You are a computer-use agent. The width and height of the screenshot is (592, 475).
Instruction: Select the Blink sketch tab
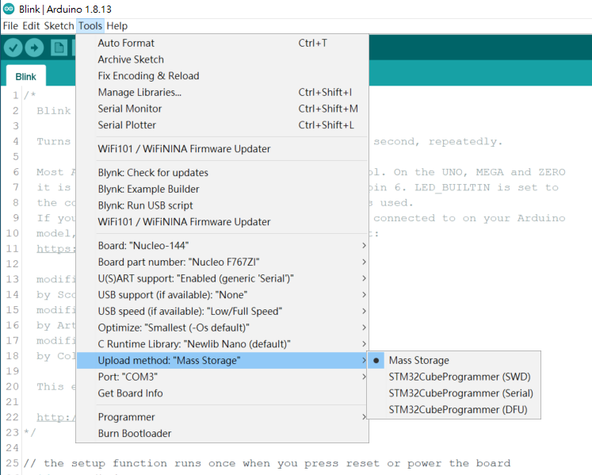click(26, 77)
